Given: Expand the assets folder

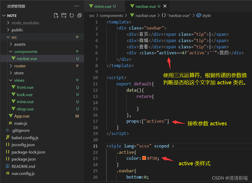Looking at the screenshot, I should click(x=42, y=44).
